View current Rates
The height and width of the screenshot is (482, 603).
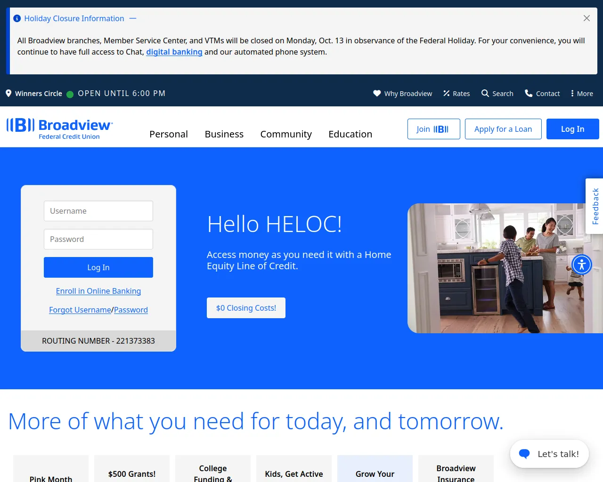pyautogui.click(x=461, y=94)
